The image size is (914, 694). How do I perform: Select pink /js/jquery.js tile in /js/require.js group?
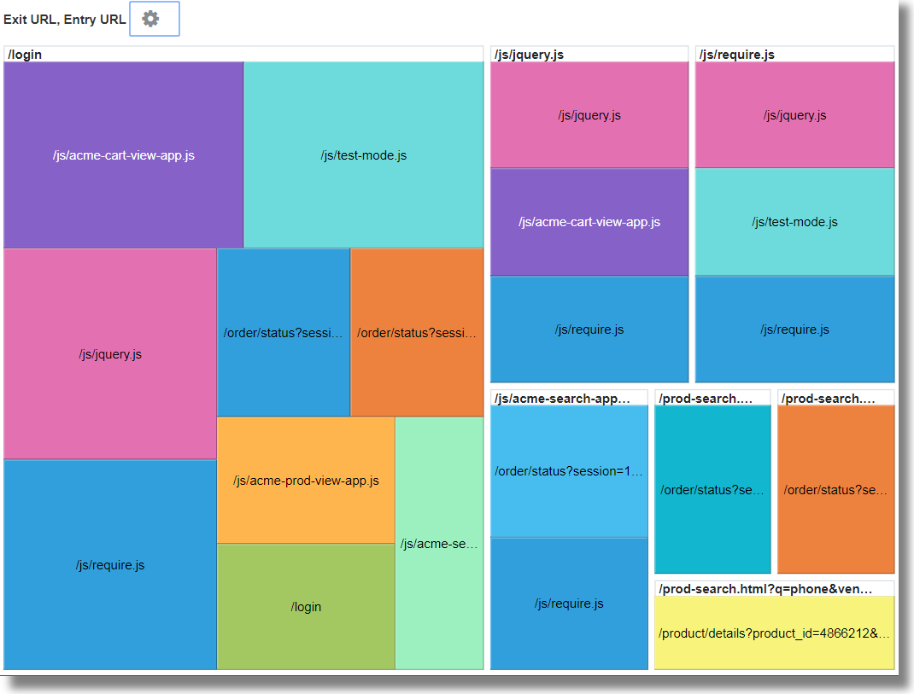coord(794,115)
